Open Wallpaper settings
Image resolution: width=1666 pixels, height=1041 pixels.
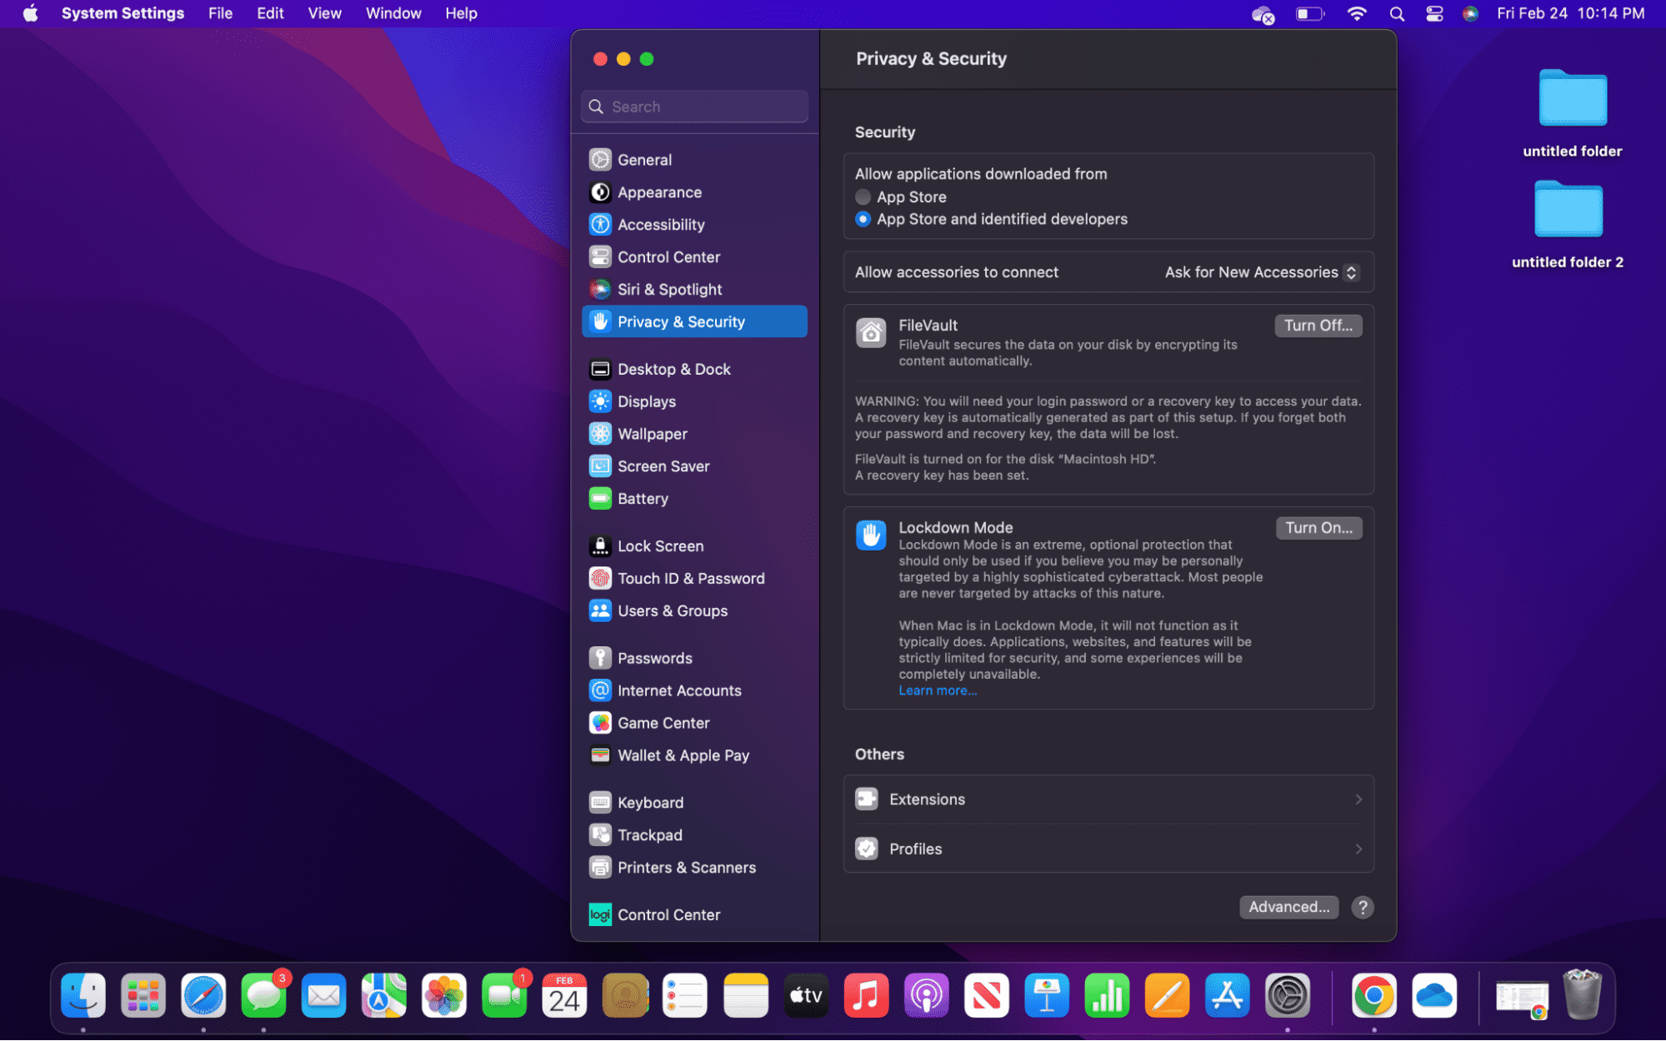coord(694,434)
